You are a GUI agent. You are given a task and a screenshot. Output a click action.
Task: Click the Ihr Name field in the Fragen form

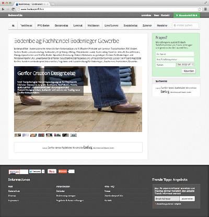click(x=175, y=54)
